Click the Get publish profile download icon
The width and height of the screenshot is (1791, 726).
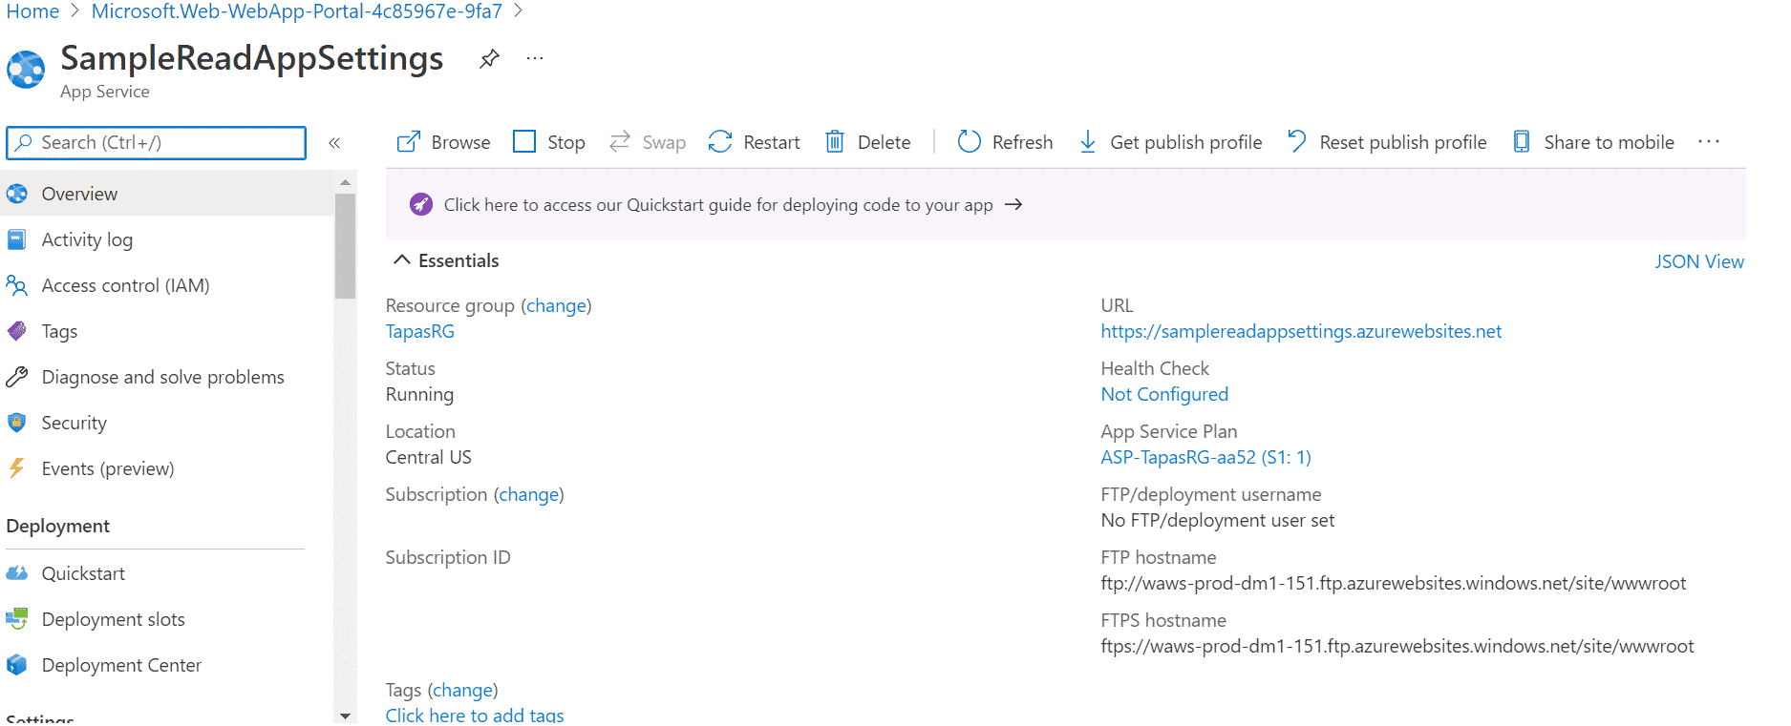(1088, 141)
